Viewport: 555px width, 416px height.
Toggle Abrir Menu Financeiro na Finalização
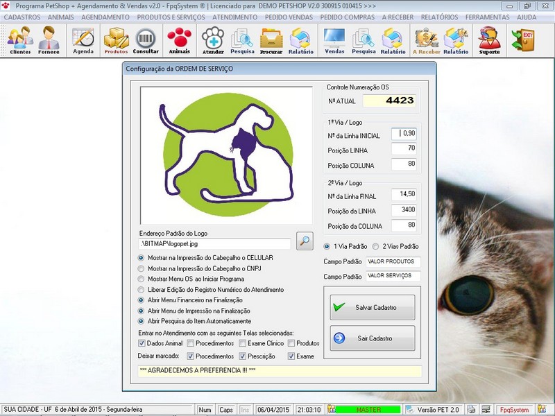click(141, 300)
